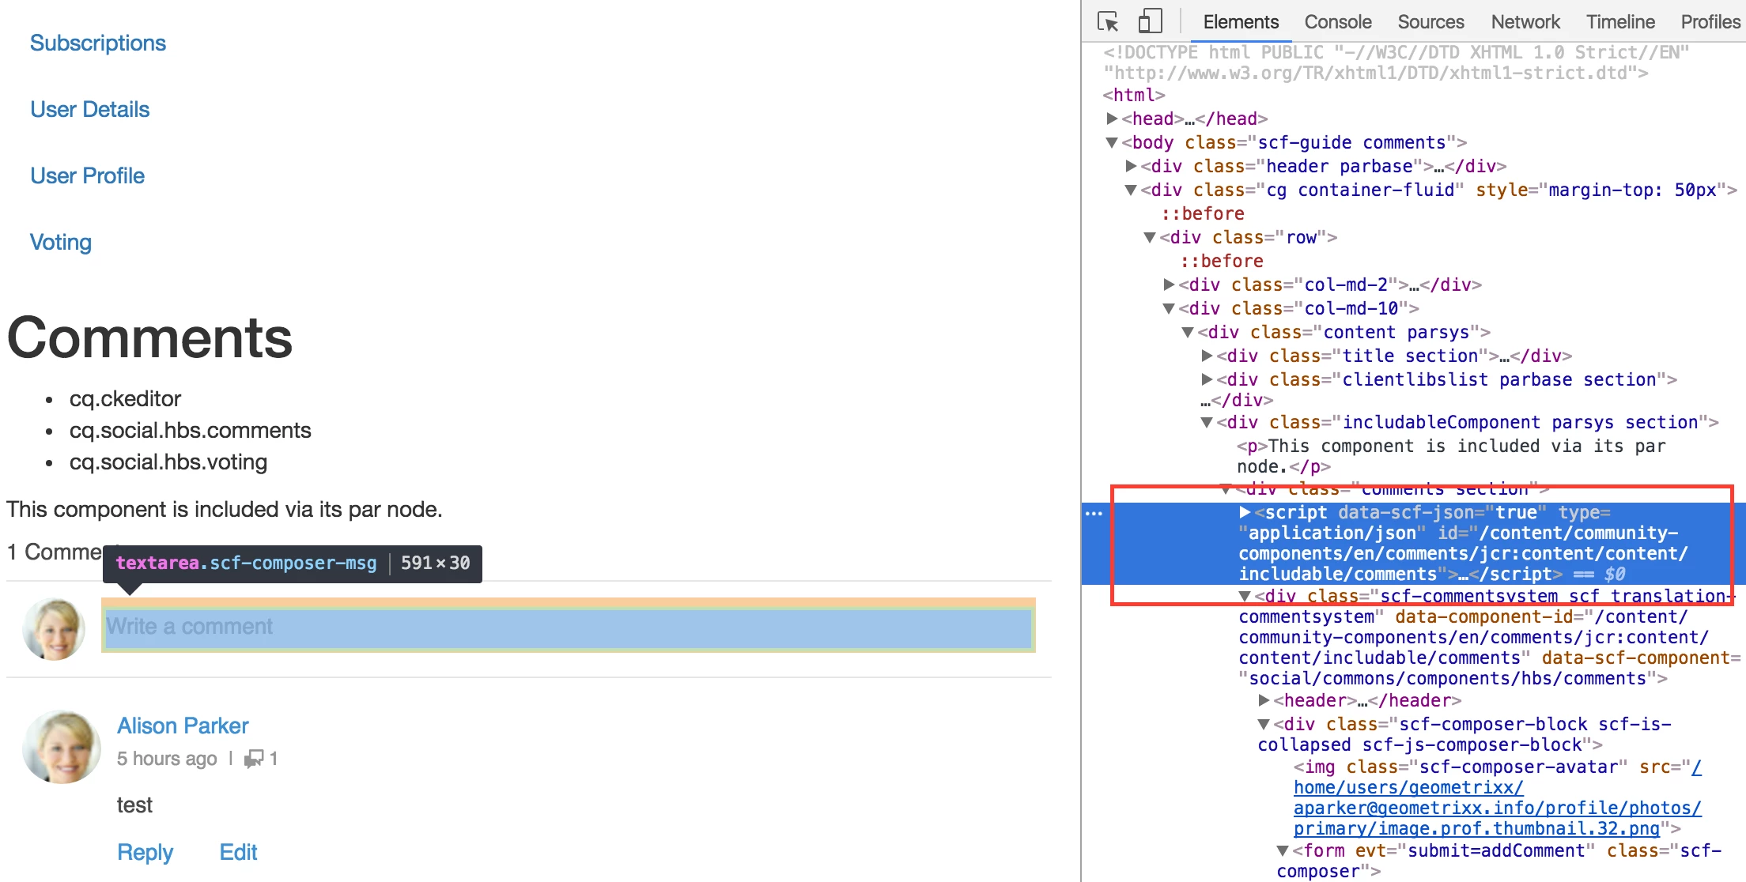Screen dimensions: 1746x882
Task: Click the reply count speech bubble icon
Action: coord(254,759)
